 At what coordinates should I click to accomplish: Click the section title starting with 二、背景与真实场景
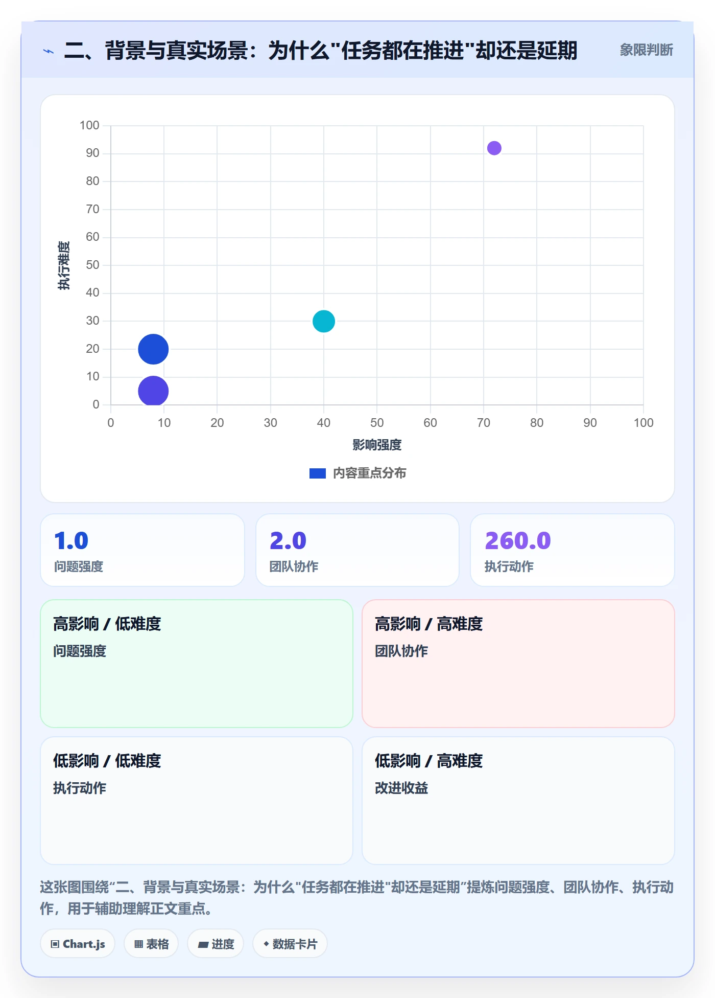[321, 51]
